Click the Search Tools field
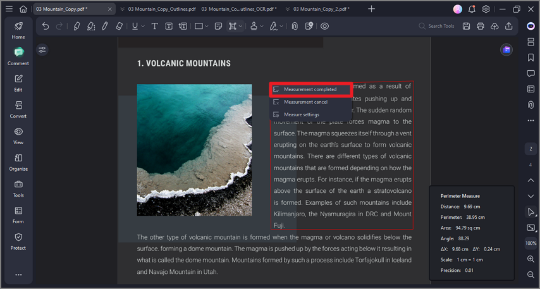The height and width of the screenshot is (289, 540). click(437, 26)
